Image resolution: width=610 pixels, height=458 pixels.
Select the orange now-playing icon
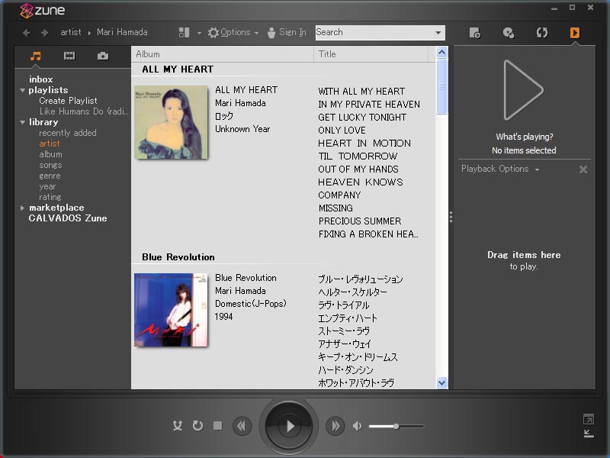[x=575, y=33]
